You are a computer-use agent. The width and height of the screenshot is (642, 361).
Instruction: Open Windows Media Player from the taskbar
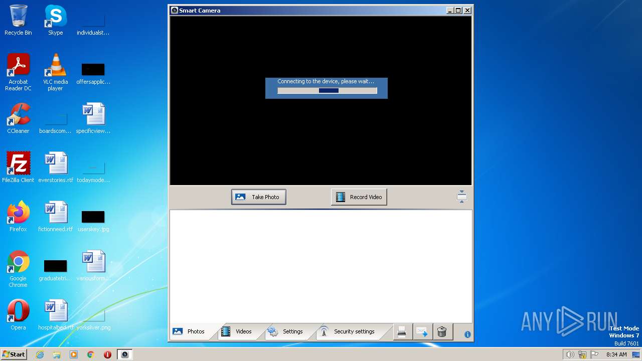[x=74, y=354]
